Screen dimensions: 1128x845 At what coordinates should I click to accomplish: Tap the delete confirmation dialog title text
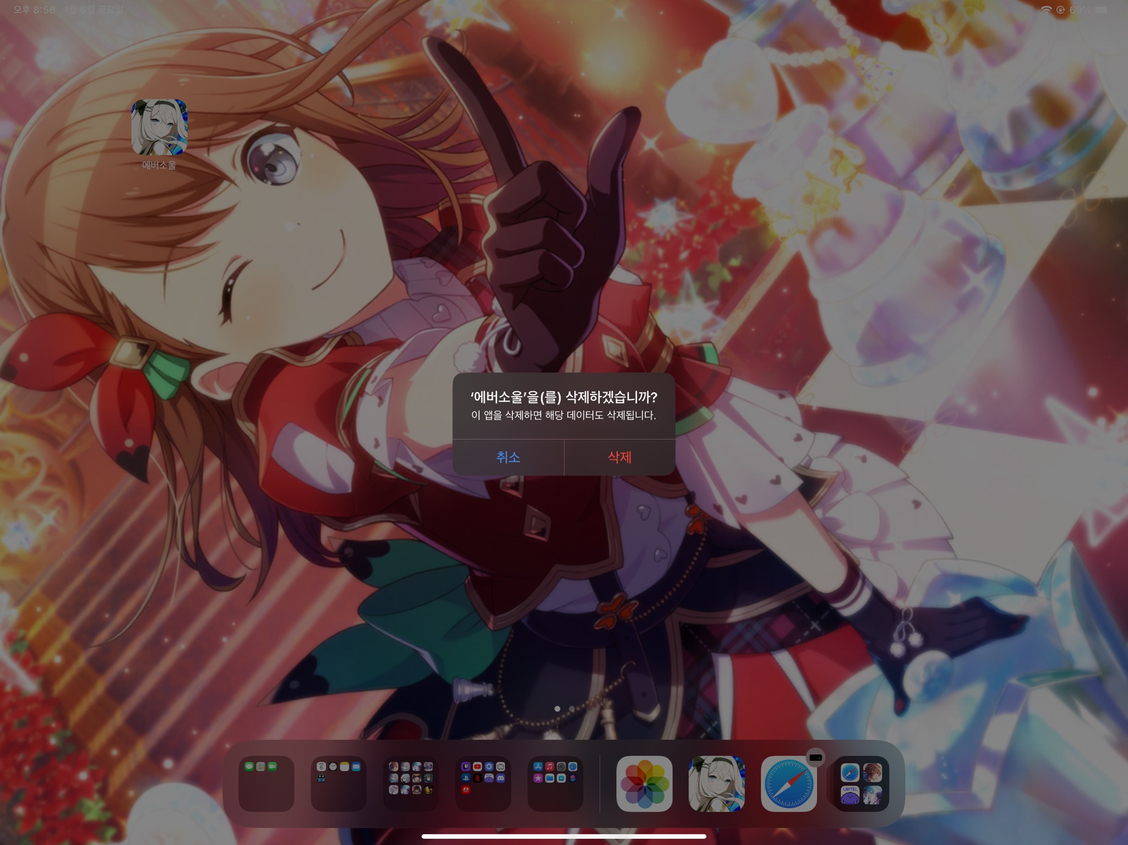pyautogui.click(x=564, y=397)
